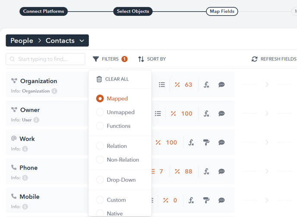Click the 88 percentage value
This screenshot has width=297, height=217.
pyautogui.click(x=189, y=171)
